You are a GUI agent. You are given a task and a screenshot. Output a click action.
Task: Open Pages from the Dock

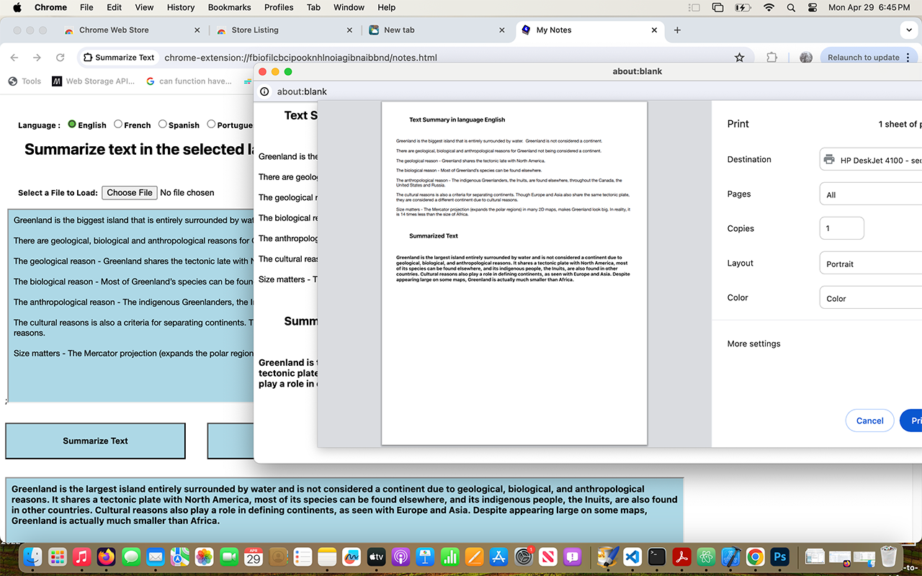[x=474, y=557]
